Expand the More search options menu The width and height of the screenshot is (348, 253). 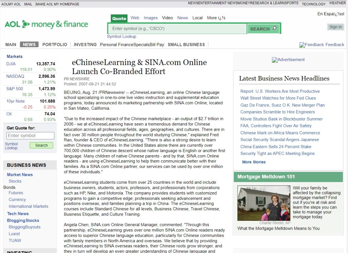(x=216, y=18)
